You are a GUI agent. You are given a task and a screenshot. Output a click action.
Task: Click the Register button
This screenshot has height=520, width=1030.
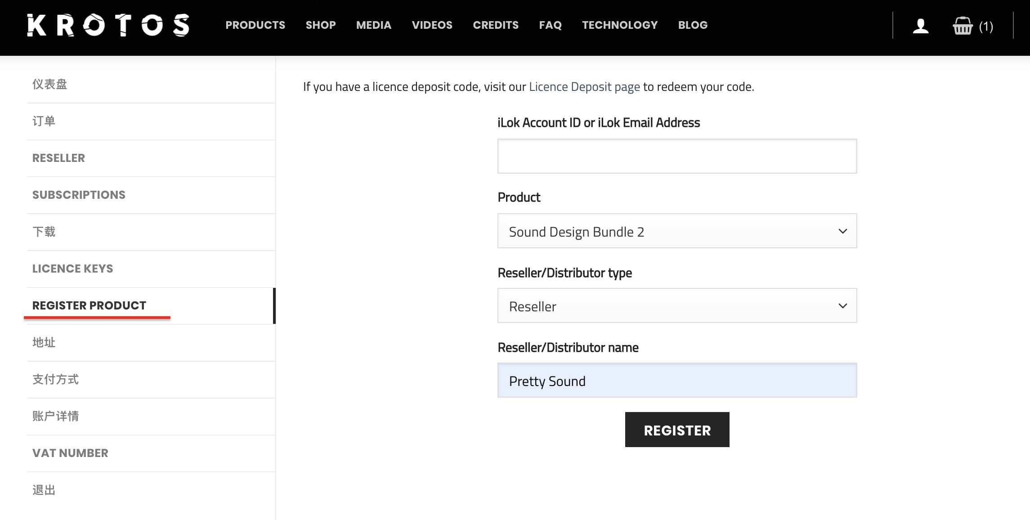[x=677, y=430]
